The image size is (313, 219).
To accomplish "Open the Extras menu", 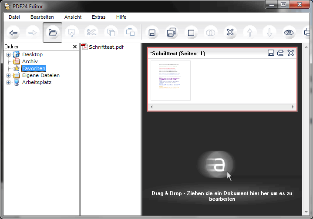I will point(99,17).
